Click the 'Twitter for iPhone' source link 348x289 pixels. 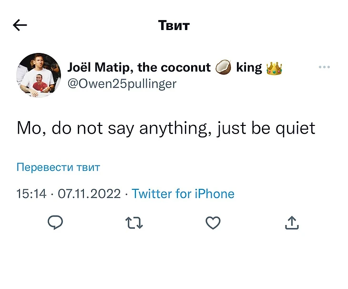(183, 194)
